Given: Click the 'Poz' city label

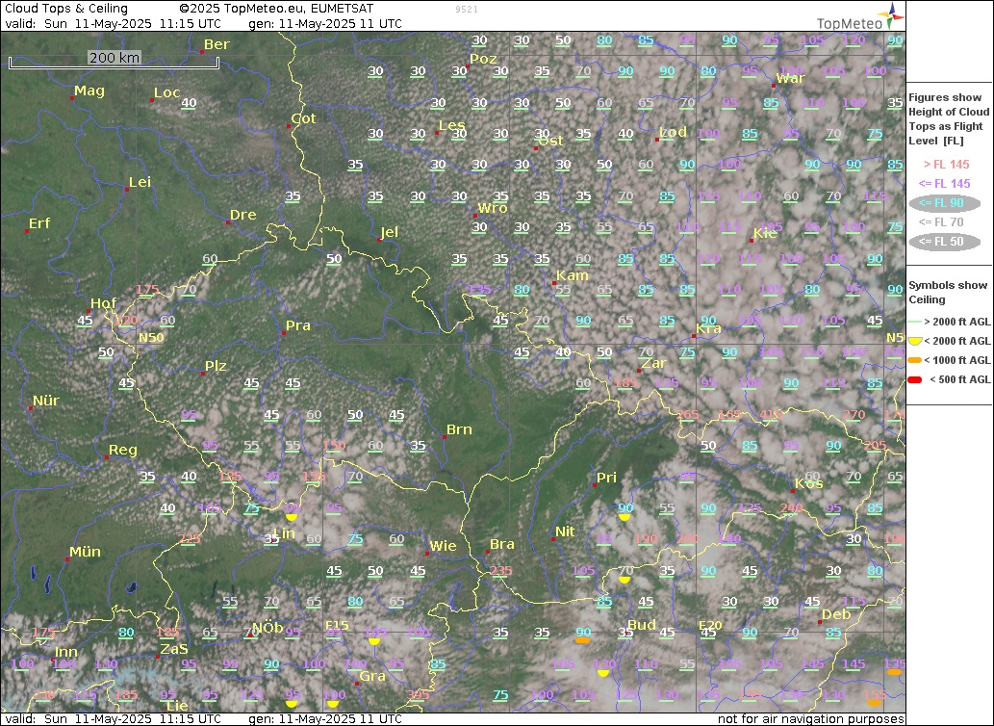Looking at the screenshot, I should [x=484, y=59].
